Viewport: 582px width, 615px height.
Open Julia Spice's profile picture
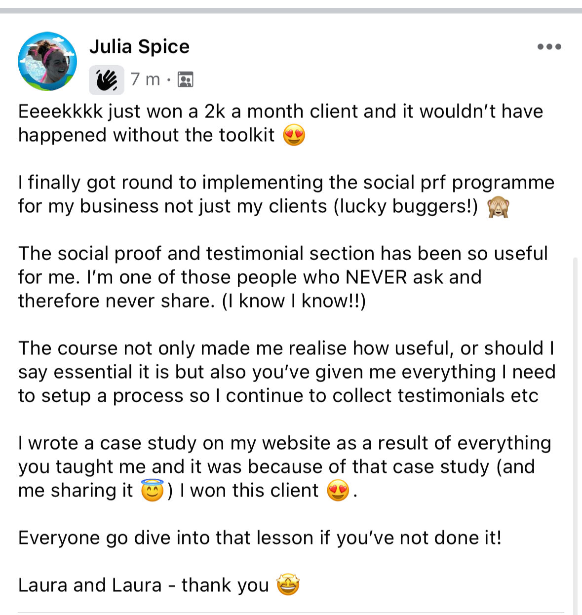click(47, 61)
